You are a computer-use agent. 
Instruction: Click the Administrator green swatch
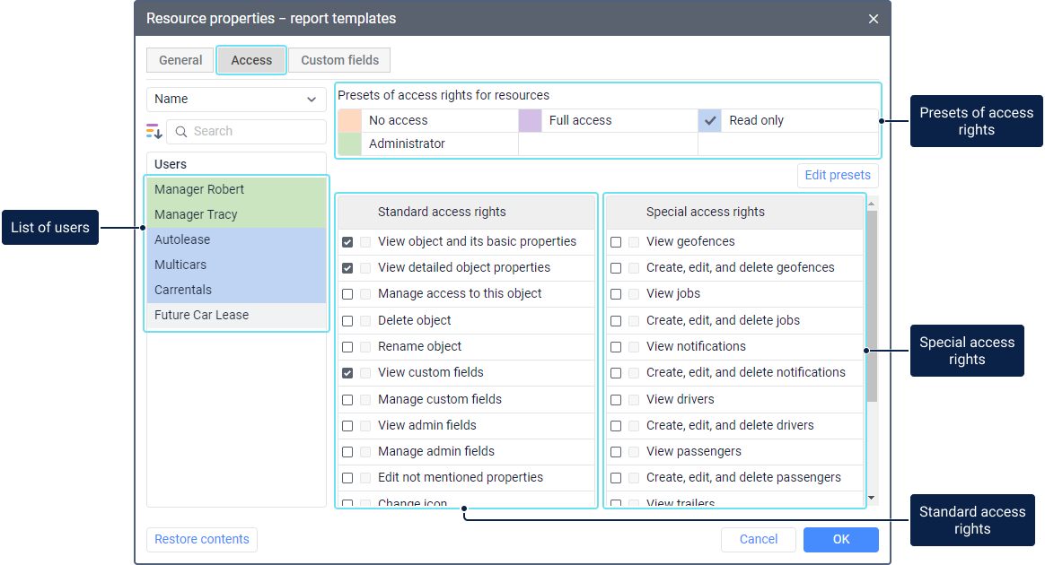[x=350, y=143]
